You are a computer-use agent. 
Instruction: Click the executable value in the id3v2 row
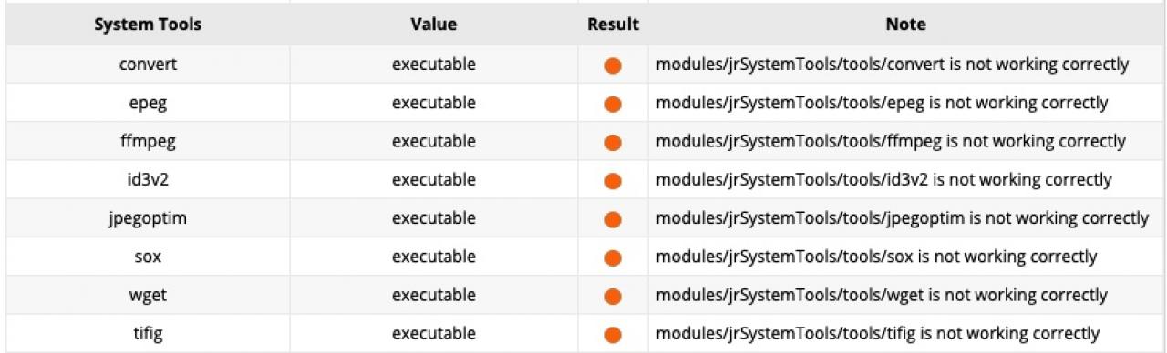click(434, 179)
